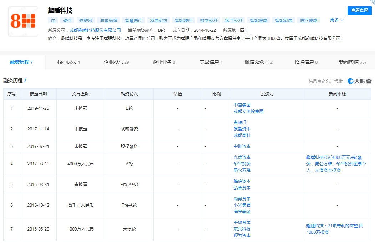Image resolution: width=375 pixels, height=243 pixels.
Task: Click the 8H company logo thumbnail
Action: pos(23,22)
